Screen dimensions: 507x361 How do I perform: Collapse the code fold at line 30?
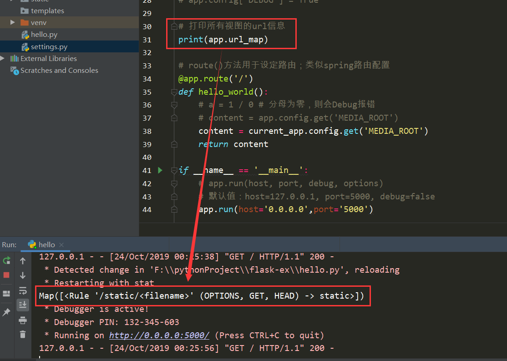click(174, 26)
